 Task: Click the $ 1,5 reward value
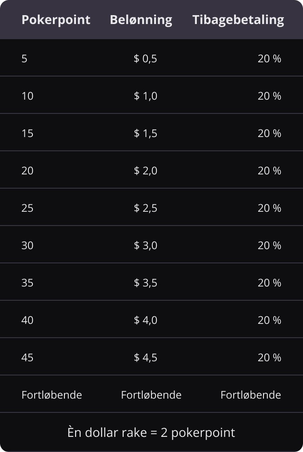point(145,133)
